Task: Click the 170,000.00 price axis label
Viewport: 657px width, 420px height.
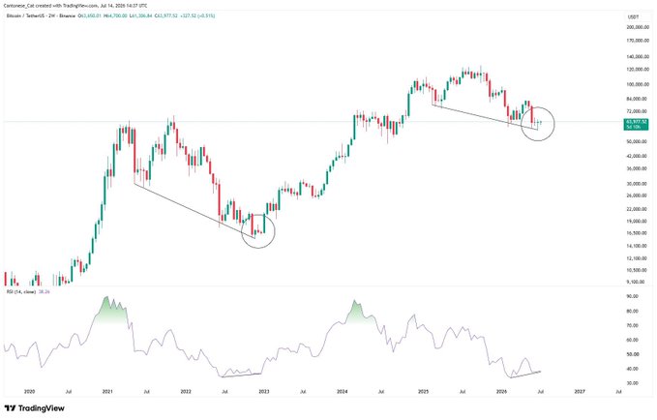Action: point(638,41)
